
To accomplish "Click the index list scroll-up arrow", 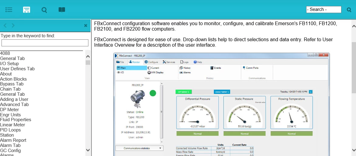I will (x=88, y=56).
